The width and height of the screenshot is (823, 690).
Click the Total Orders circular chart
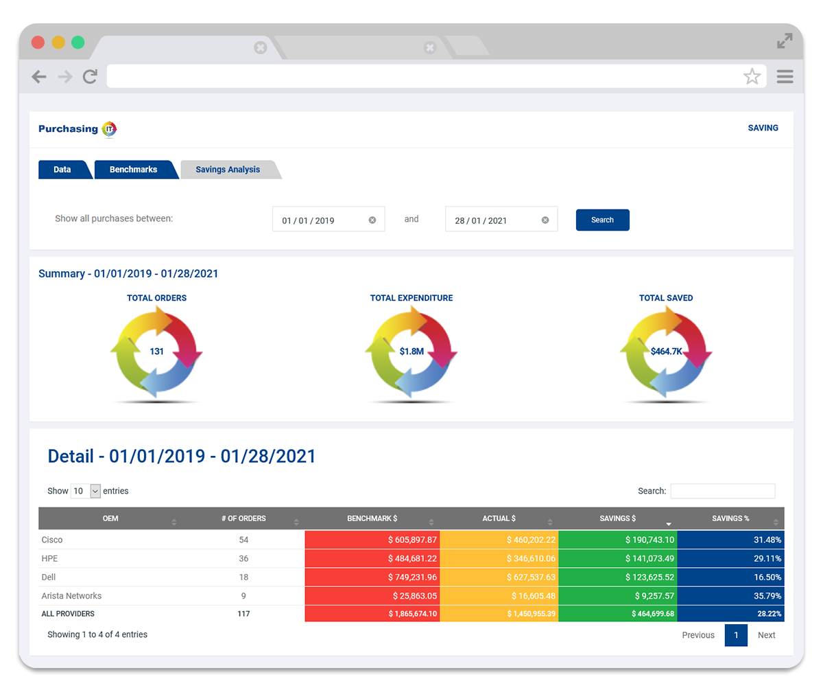tap(156, 352)
